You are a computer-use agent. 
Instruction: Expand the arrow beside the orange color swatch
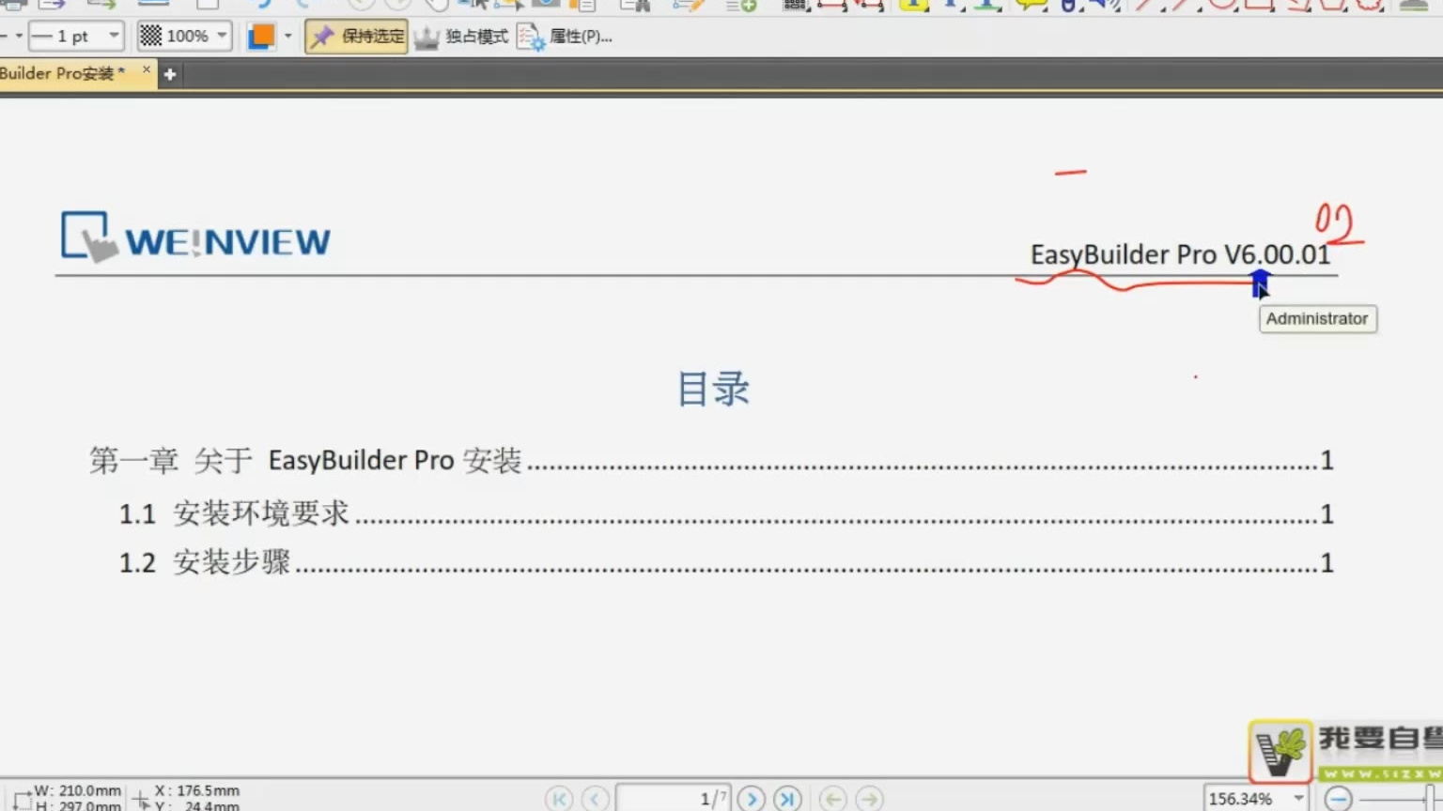pos(287,37)
